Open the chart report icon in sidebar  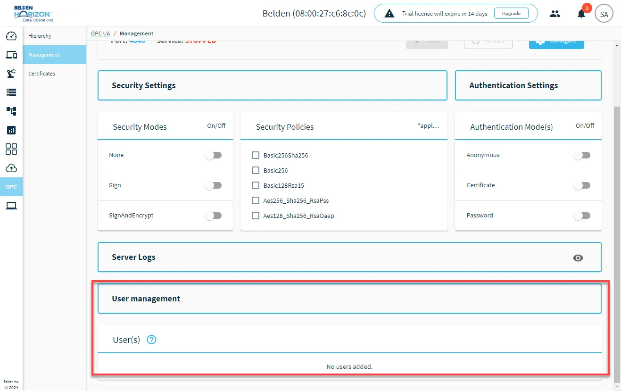pos(11,130)
